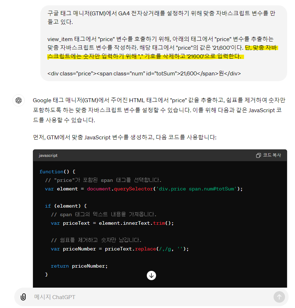Click the code block header bar
The image size is (295, 308).
point(161,155)
